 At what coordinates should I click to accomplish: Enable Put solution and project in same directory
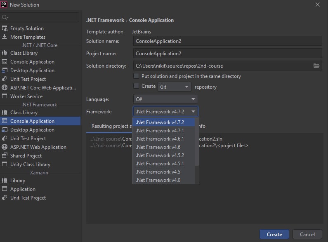136,76
